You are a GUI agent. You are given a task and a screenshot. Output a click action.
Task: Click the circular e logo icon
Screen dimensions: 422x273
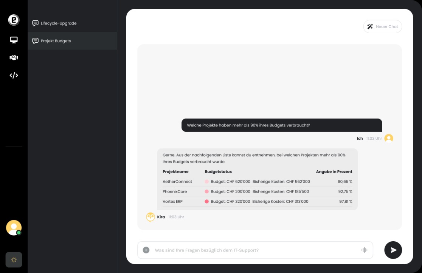(x=14, y=20)
